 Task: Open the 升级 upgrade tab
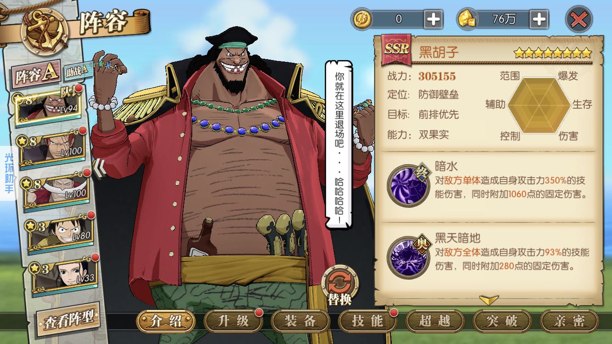[x=233, y=321]
